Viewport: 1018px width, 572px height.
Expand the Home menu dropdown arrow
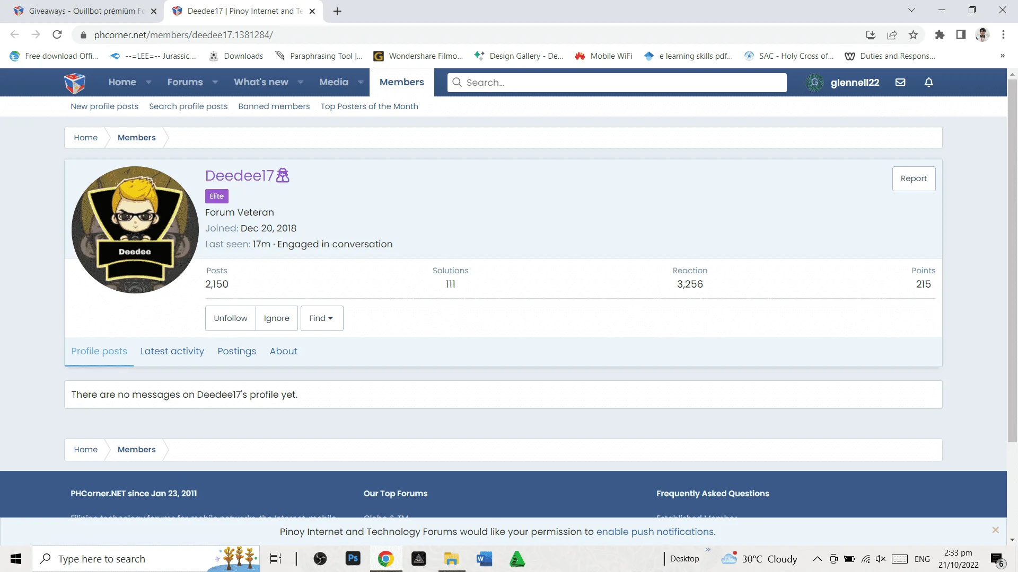point(149,83)
